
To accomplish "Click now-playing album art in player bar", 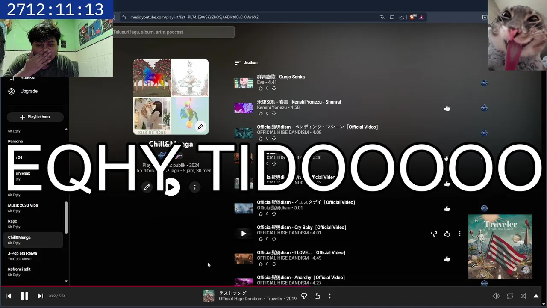I will 208,296.
